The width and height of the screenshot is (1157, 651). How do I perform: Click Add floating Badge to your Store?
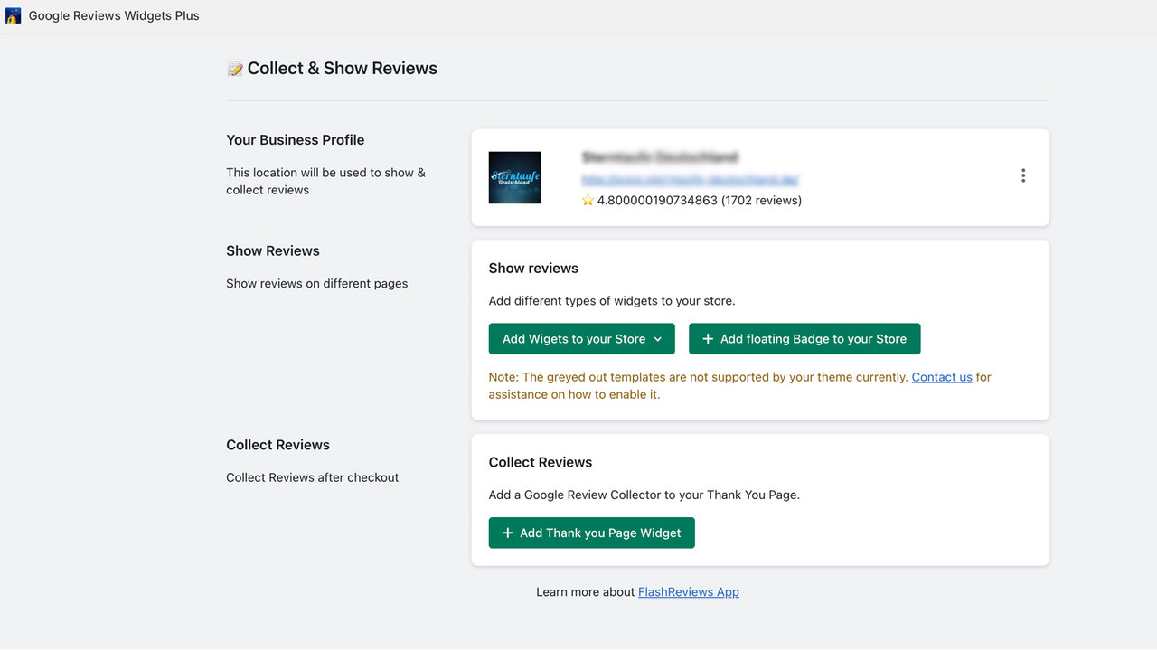[x=804, y=338]
